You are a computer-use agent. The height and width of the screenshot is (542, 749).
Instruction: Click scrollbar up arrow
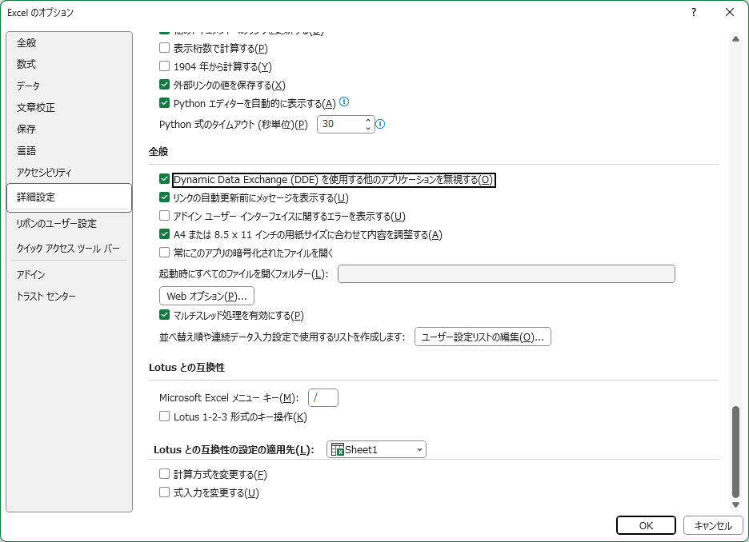(735, 38)
